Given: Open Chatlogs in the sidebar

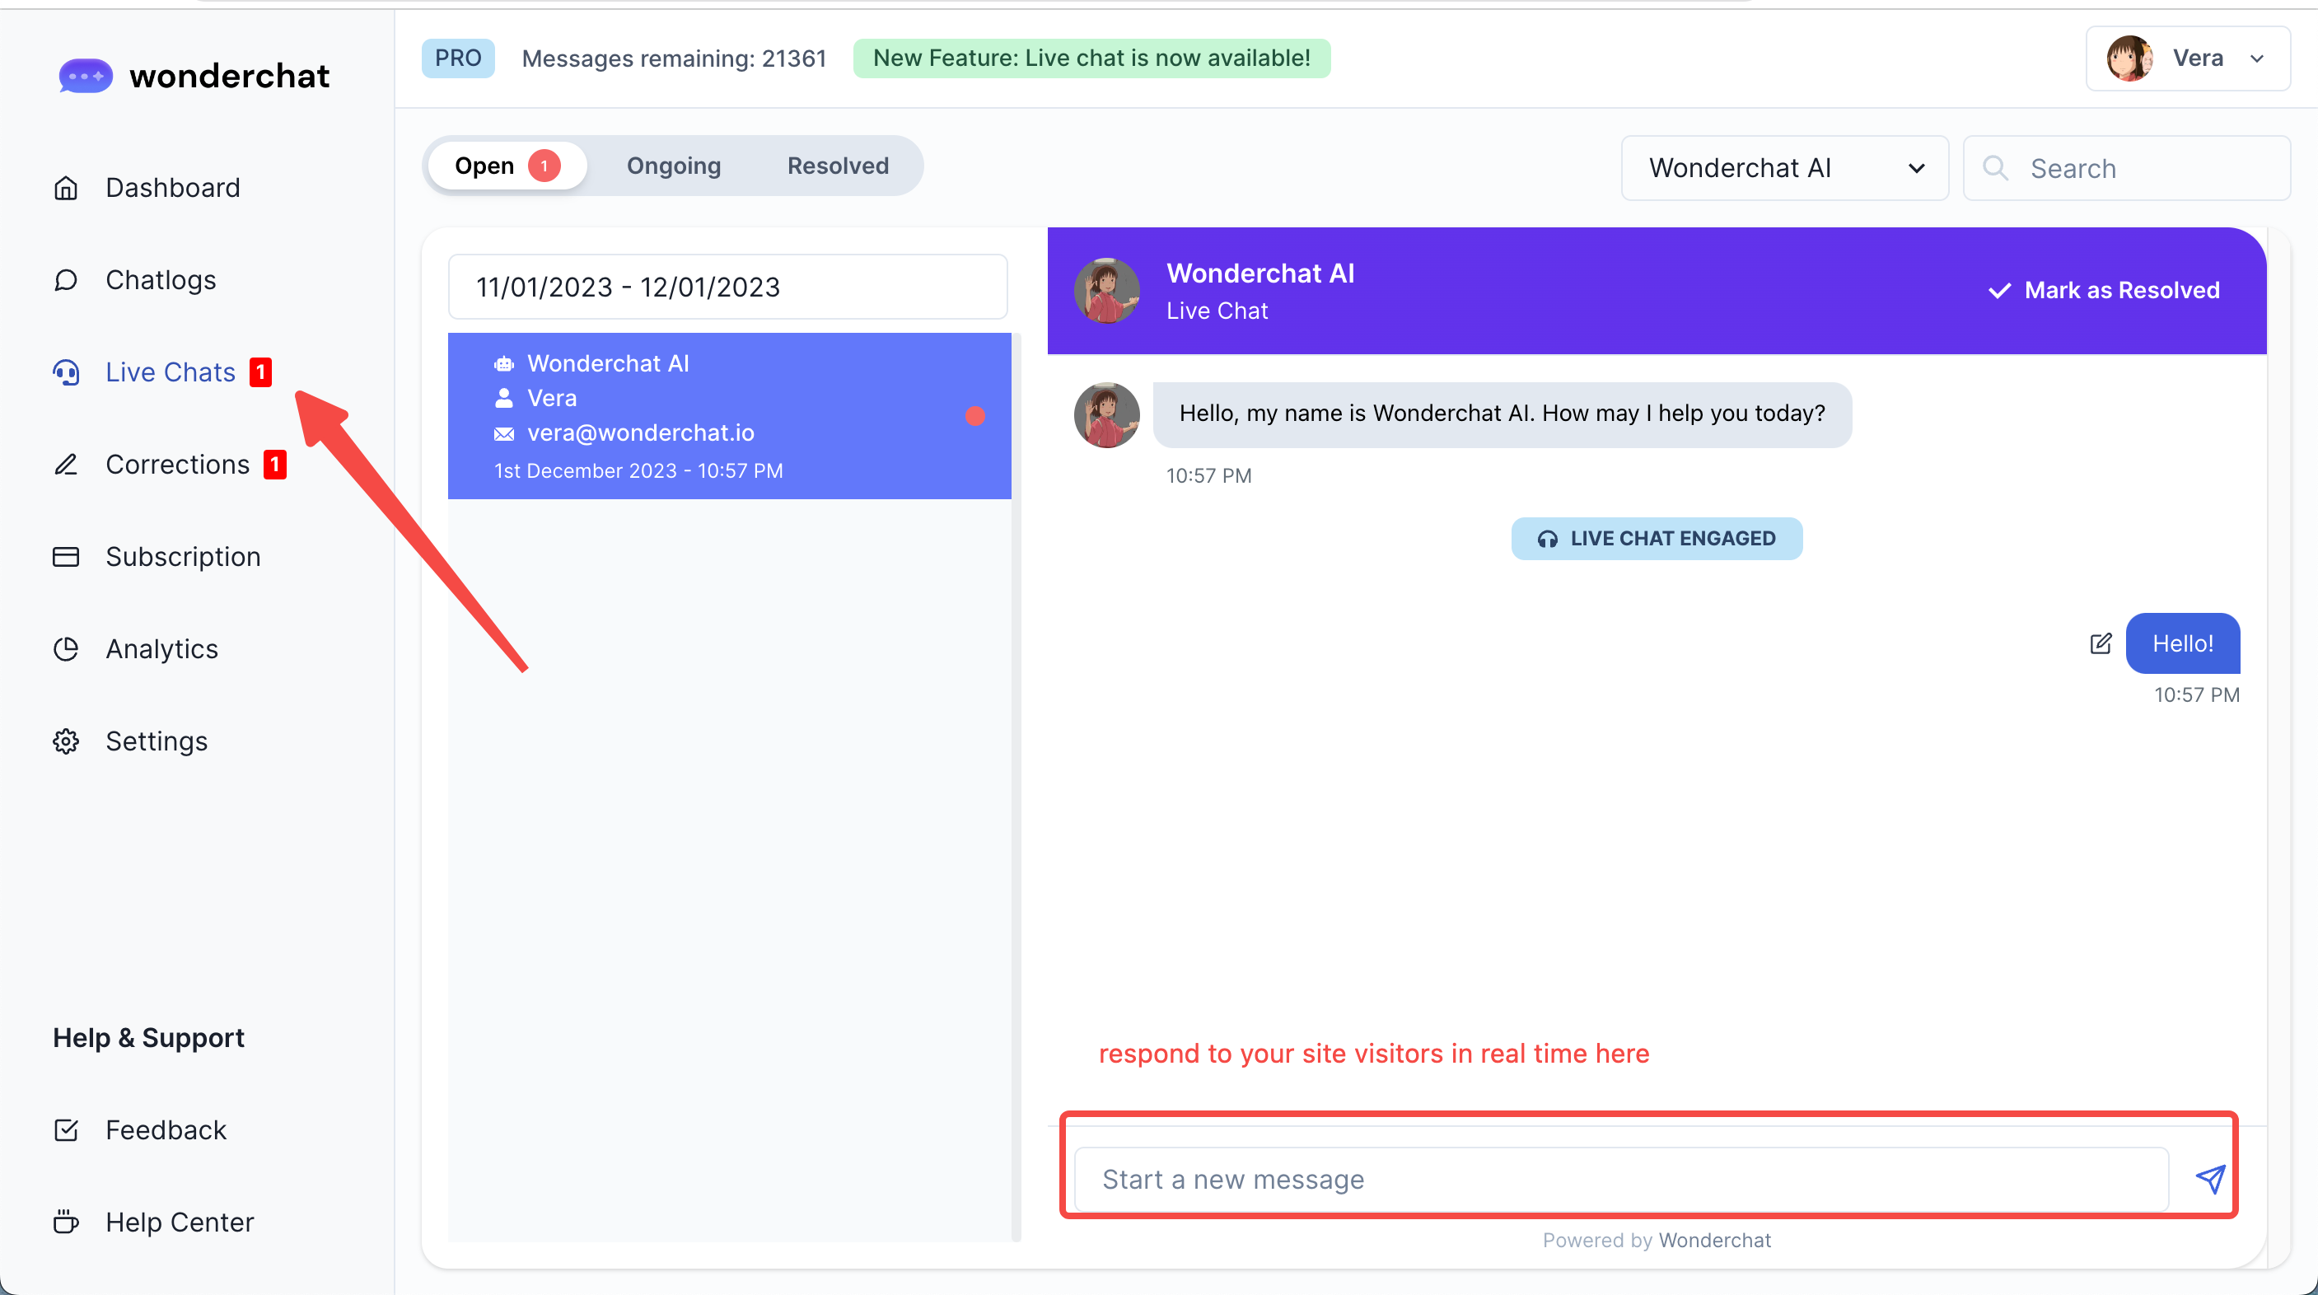Looking at the screenshot, I should 160,280.
